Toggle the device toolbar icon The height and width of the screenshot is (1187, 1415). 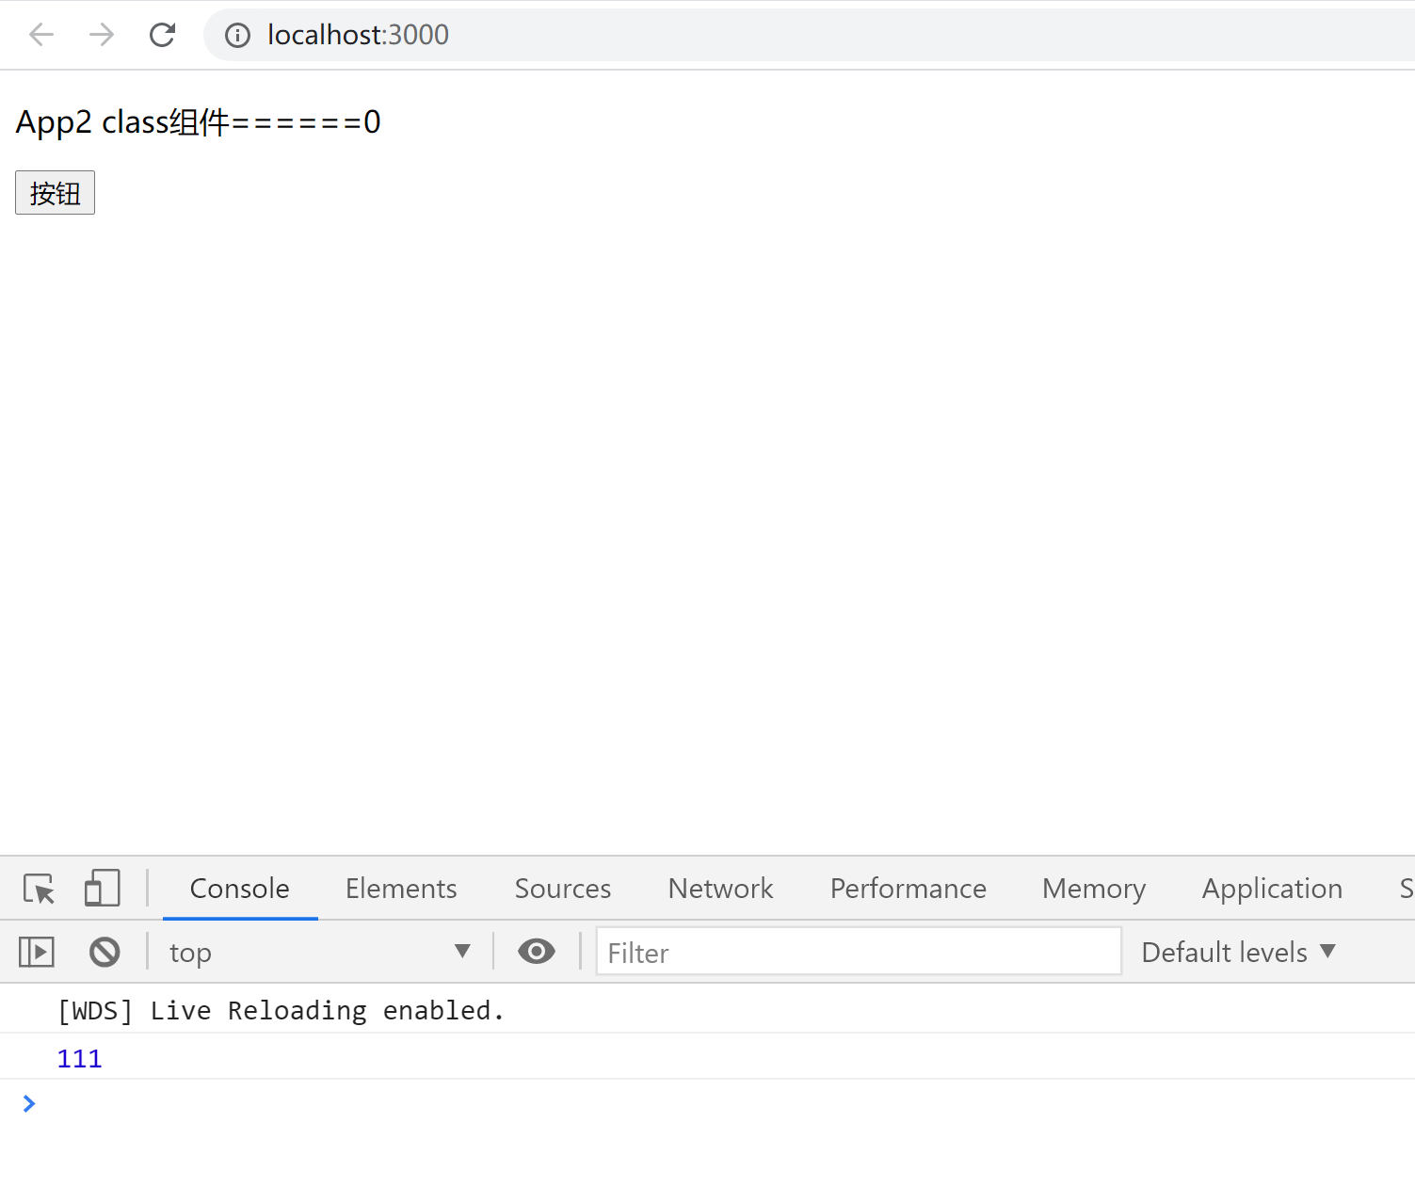pos(102,889)
